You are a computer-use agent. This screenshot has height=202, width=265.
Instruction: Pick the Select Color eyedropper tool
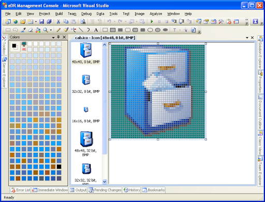click(x=23, y=30)
